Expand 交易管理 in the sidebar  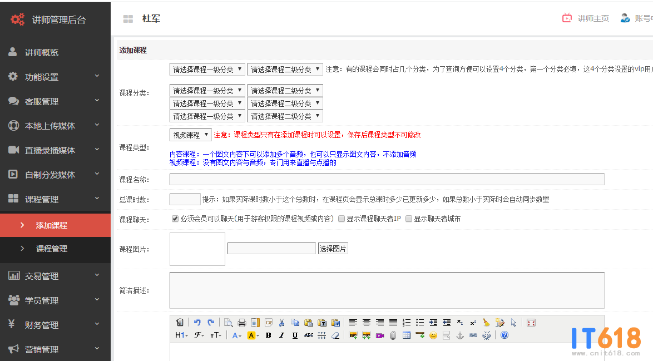(x=55, y=276)
